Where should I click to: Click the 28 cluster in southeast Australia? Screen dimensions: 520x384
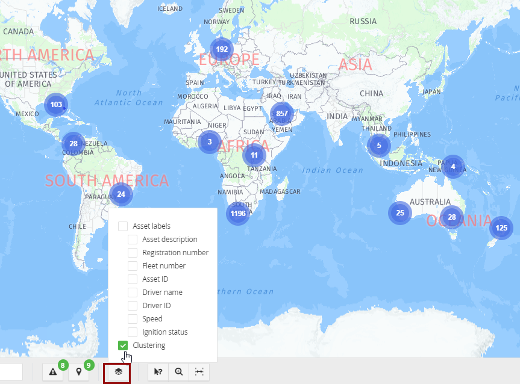click(452, 217)
